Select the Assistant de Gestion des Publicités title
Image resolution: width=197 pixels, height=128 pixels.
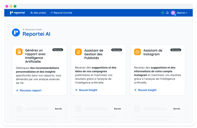tap(94, 54)
